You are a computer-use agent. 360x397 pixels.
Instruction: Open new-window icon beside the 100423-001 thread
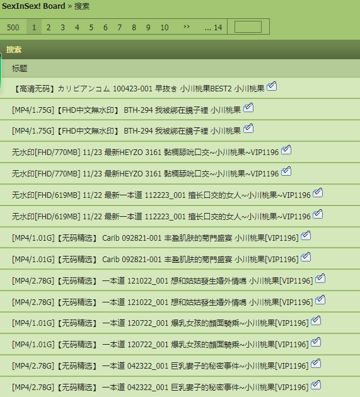coord(272,86)
